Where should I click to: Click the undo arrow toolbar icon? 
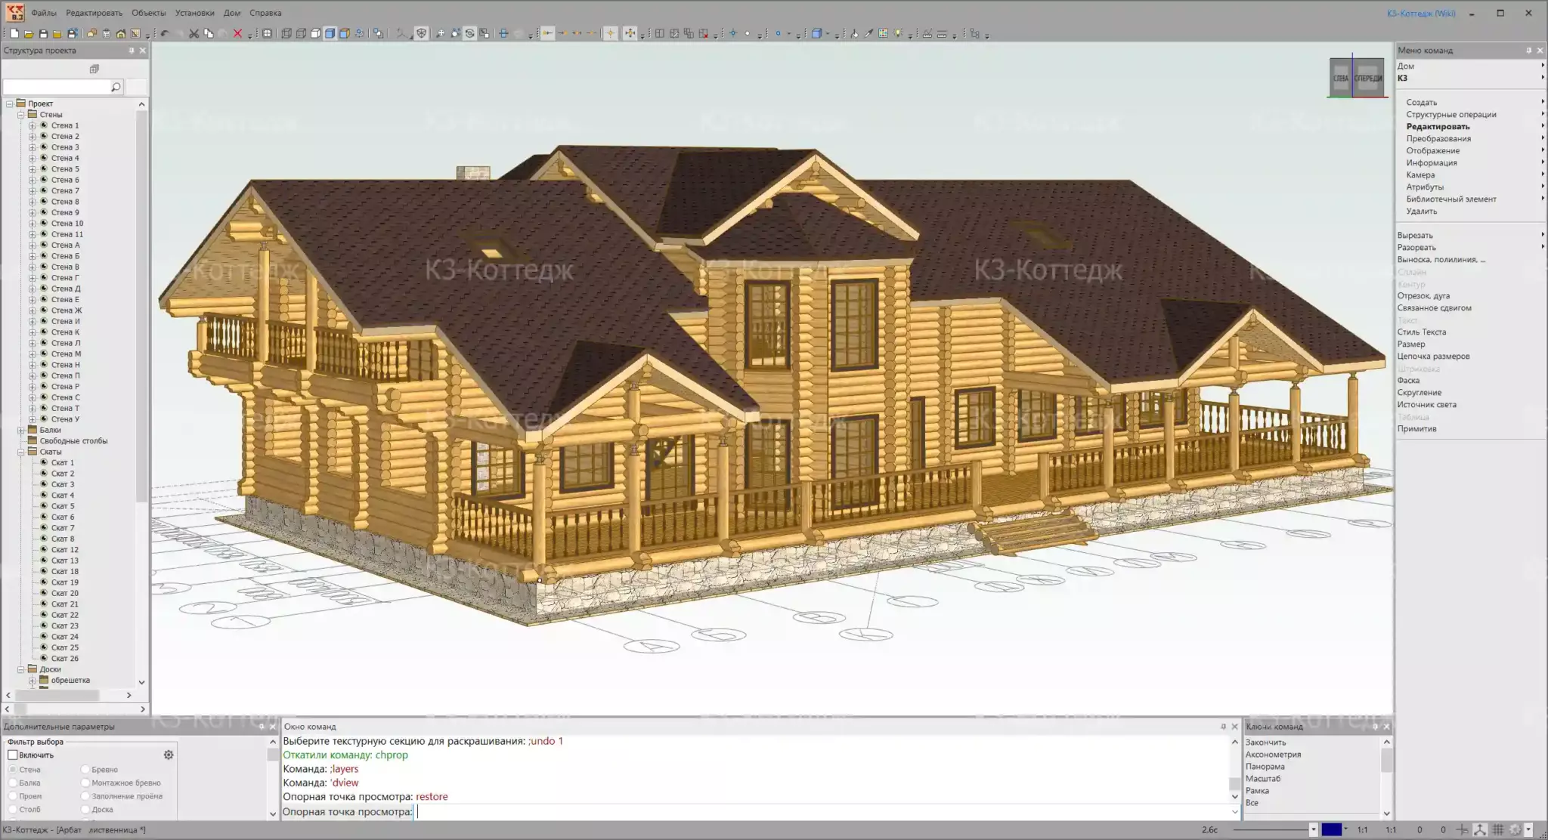[164, 33]
